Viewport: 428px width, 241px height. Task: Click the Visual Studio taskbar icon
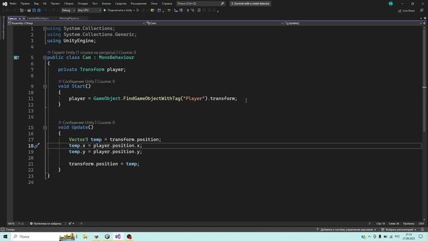(118, 236)
